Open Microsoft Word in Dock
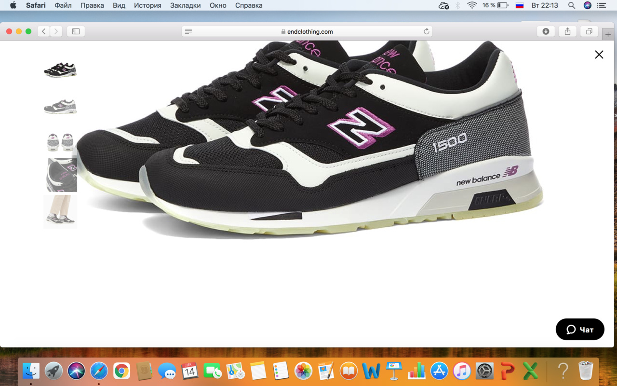 [371, 371]
